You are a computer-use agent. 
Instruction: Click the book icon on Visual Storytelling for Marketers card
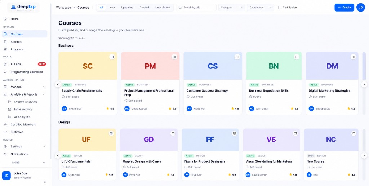(x=295, y=133)
